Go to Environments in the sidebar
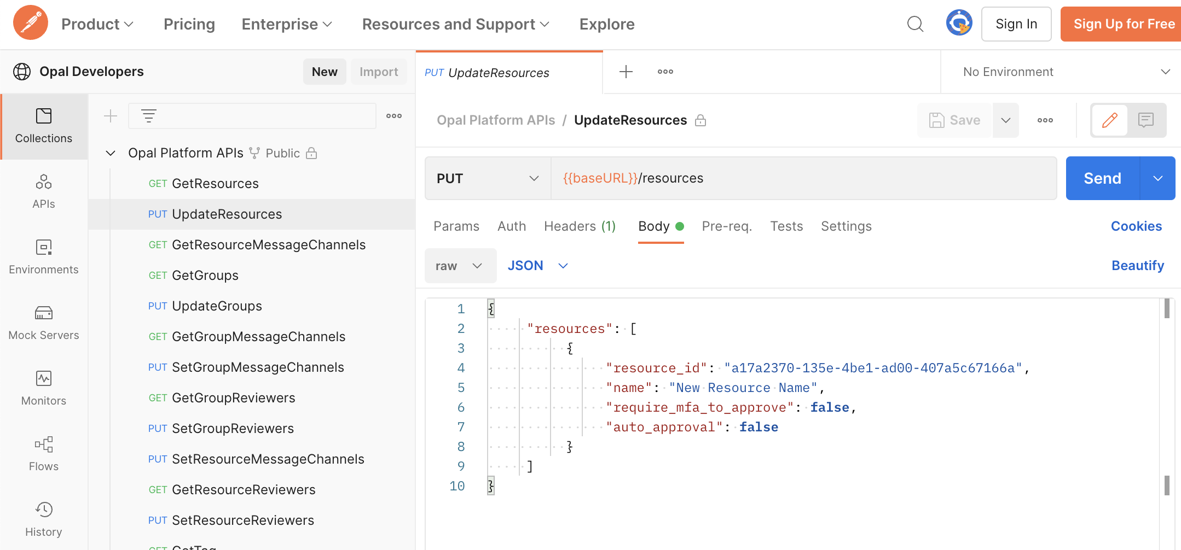 point(44,257)
